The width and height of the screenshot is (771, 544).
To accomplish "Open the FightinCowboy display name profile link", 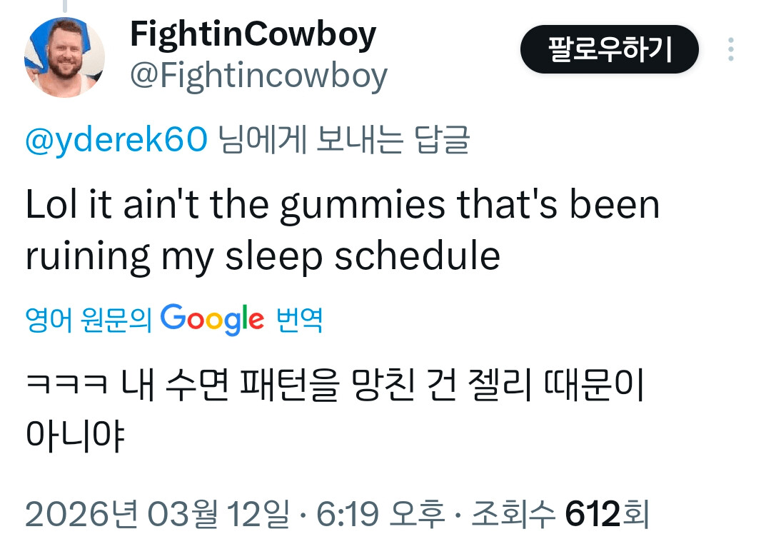I will [x=253, y=34].
